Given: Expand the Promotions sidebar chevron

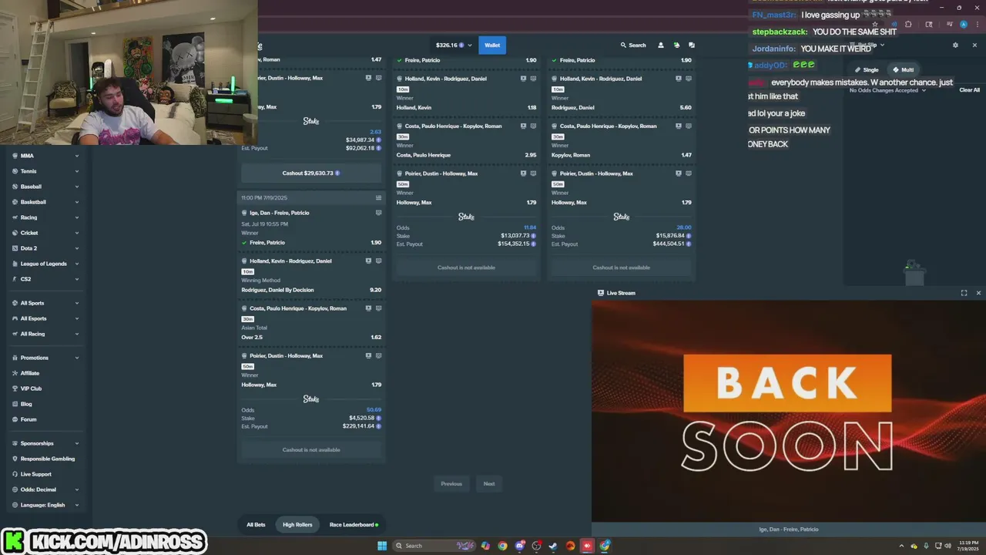Looking at the screenshot, I should click(77, 358).
